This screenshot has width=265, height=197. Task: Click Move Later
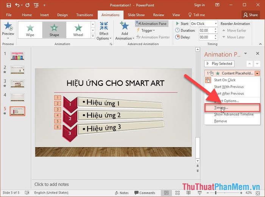tap(234, 37)
